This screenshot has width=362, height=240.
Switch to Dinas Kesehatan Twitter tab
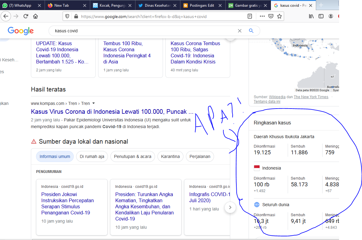pos(154,5)
